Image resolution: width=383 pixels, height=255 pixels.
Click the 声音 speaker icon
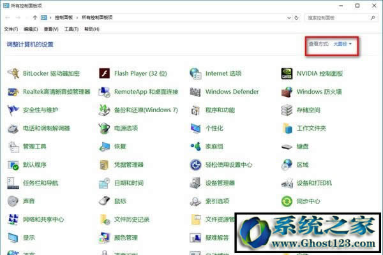pyautogui.click(x=13, y=201)
